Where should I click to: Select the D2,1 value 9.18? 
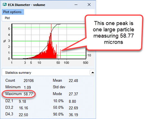[22, 101]
